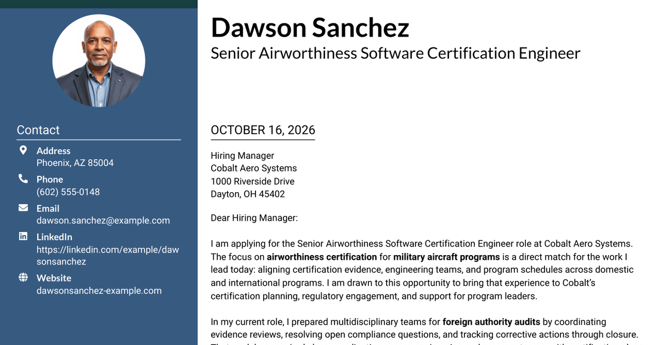Click the phone number (602) 555-0148
The width and height of the screenshot is (658, 345).
click(x=68, y=192)
